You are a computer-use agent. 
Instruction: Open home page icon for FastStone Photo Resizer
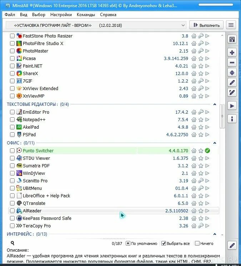pos(194,36)
